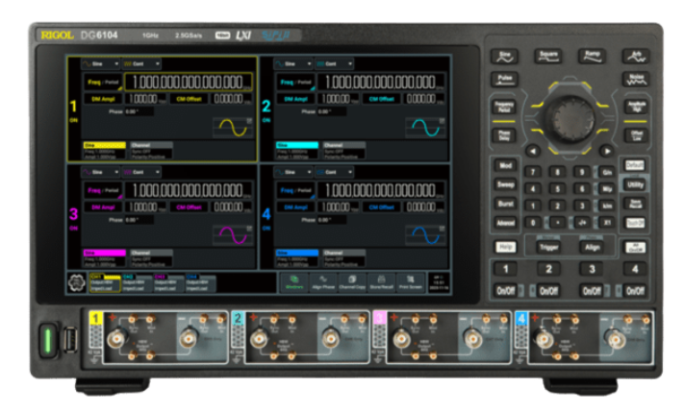
Task: Tap the left arrow key below the knob
Action: point(533,151)
